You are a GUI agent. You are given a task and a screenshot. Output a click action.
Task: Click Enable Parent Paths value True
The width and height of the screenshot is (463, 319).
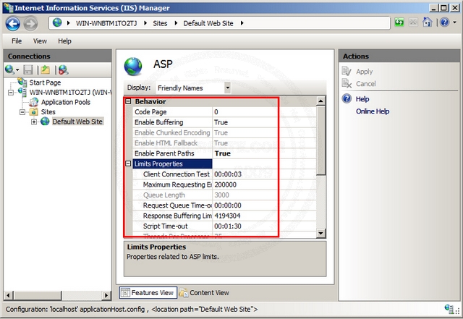pos(264,153)
